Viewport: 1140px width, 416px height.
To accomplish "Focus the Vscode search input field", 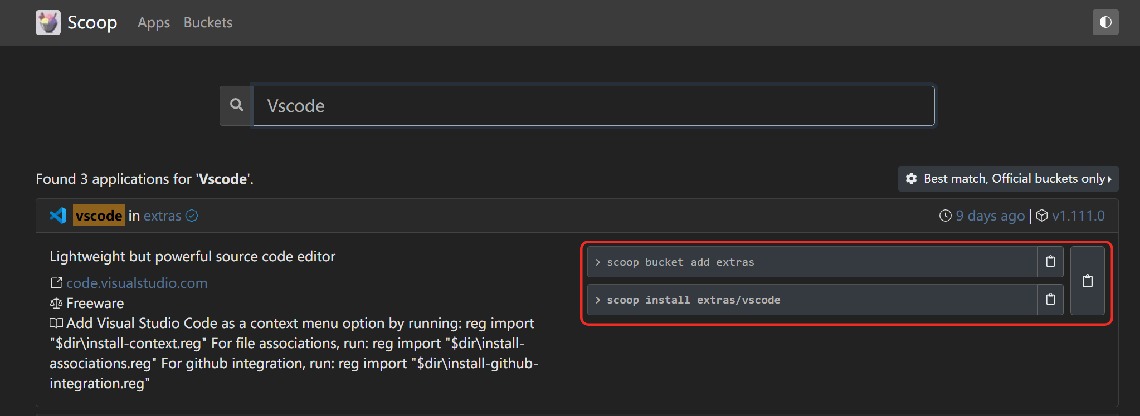I will pos(594,106).
